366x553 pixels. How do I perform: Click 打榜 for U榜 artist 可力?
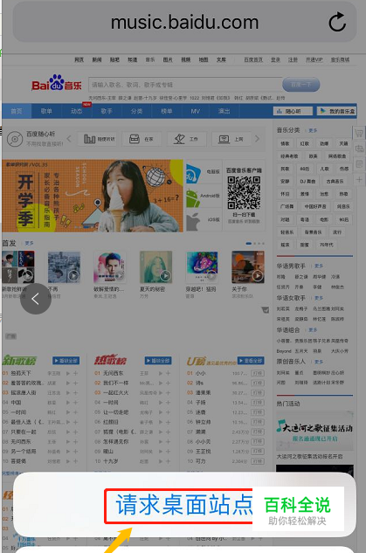(x=258, y=461)
